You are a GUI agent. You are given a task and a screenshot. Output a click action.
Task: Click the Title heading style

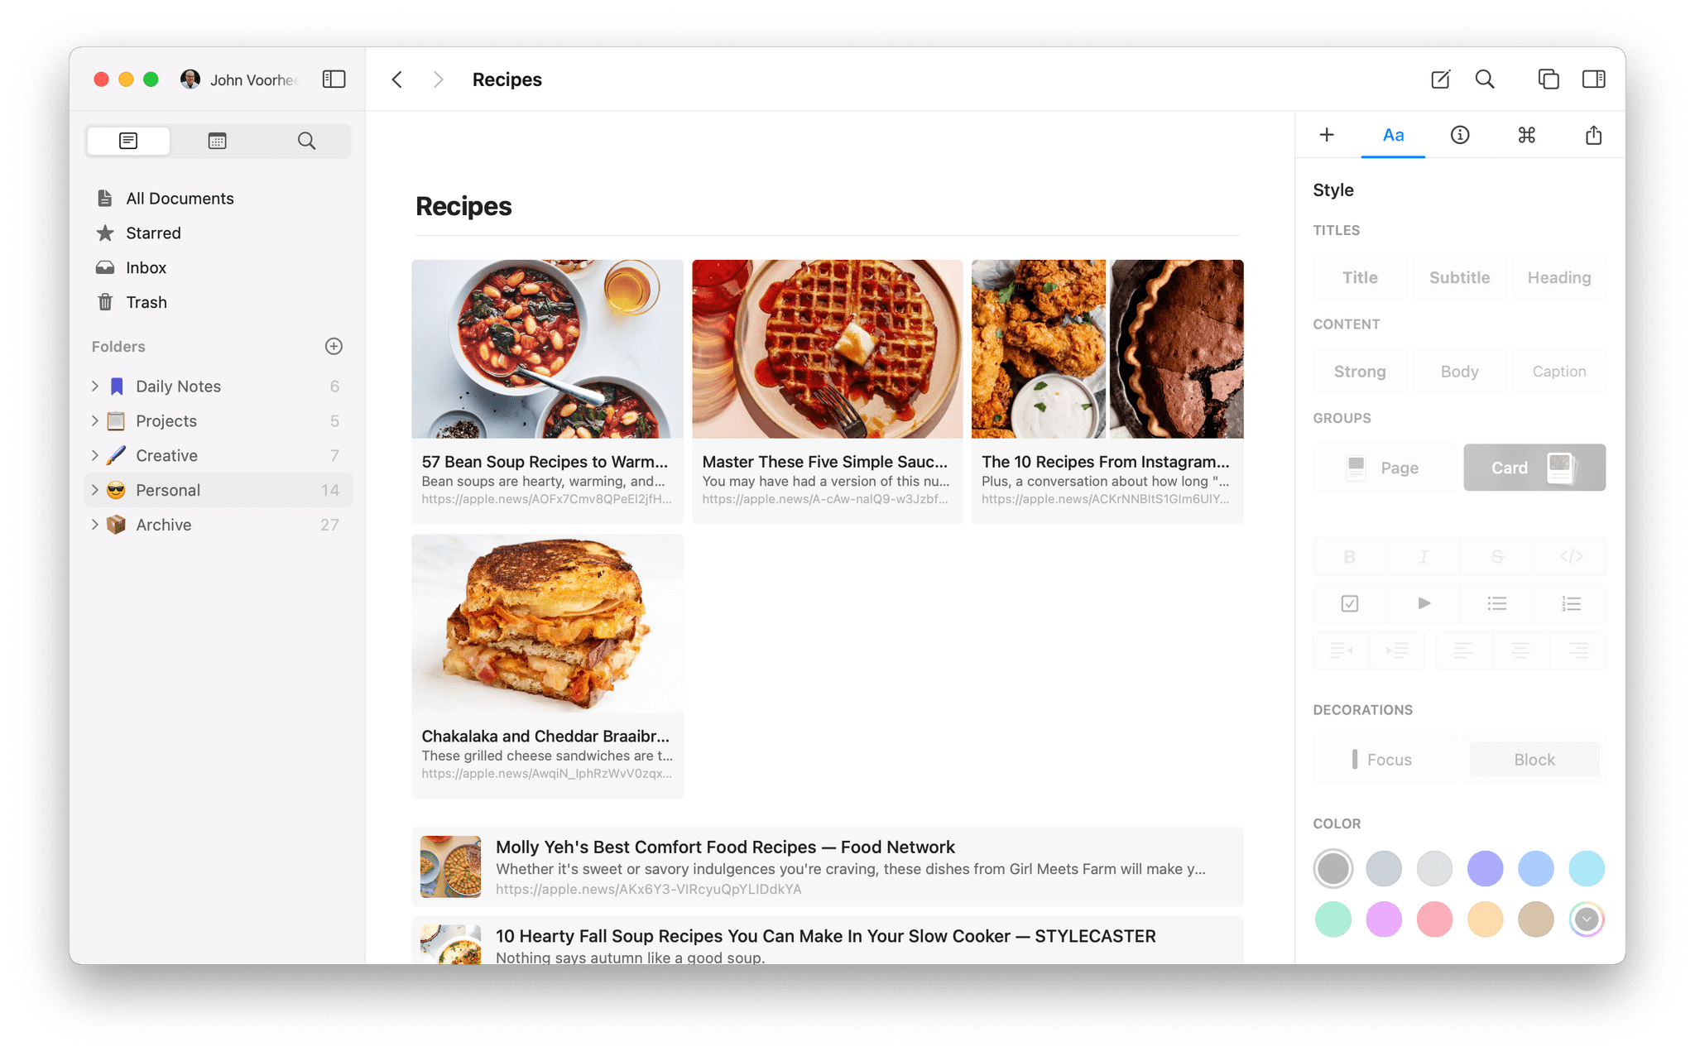[1359, 276]
